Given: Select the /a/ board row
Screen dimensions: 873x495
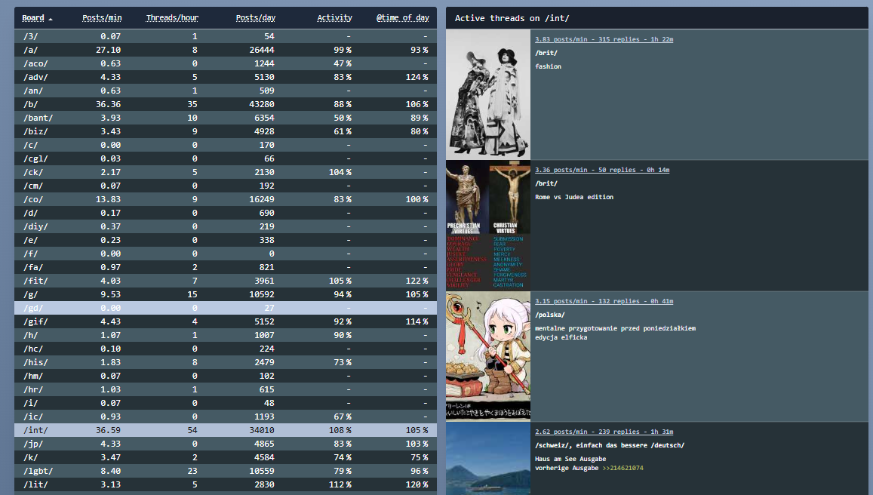Looking at the screenshot, I should tap(226, 50).
